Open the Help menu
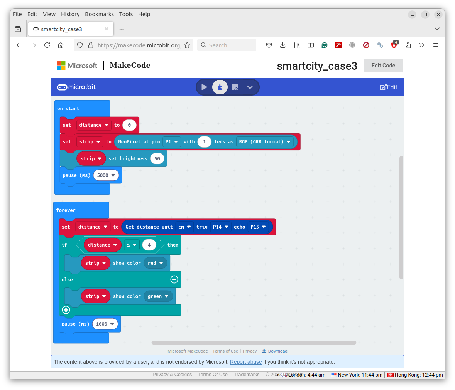This screenshot has height=390, width=455. click(144, 14)
